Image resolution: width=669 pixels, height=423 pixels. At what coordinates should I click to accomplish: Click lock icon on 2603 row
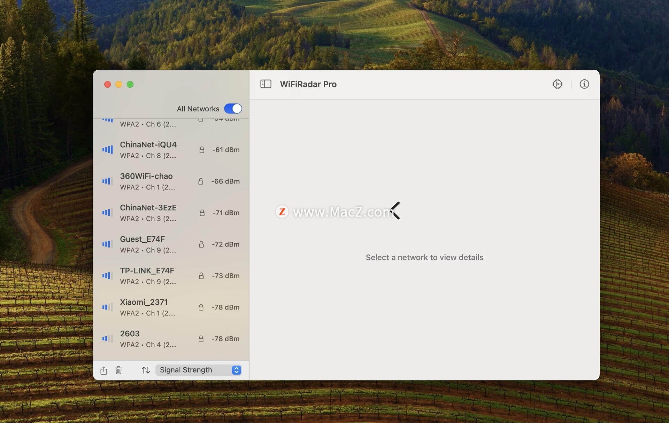pyautogui.click(x=201, y=339)
